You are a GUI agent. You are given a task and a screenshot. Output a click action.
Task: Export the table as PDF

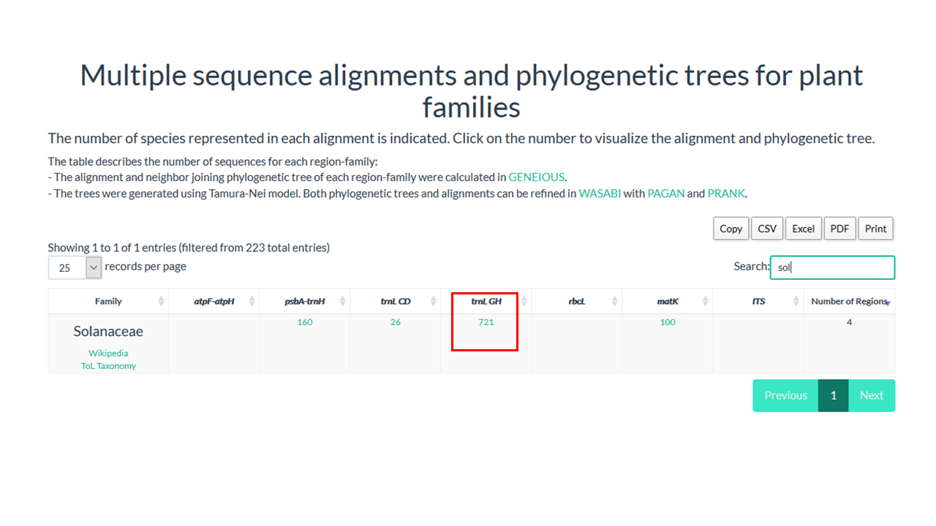(x=839, y=229)
